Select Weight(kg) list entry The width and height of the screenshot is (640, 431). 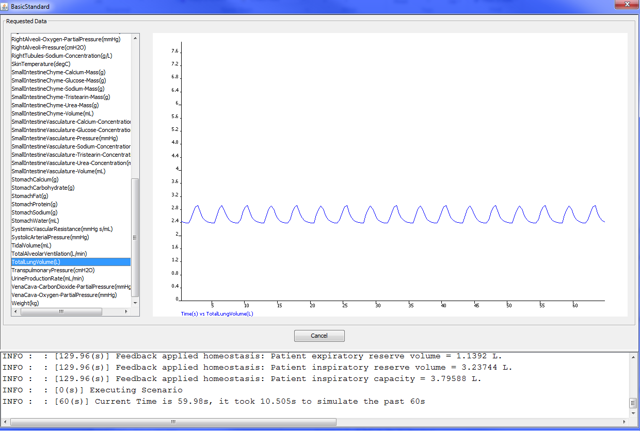click(25, 303)
